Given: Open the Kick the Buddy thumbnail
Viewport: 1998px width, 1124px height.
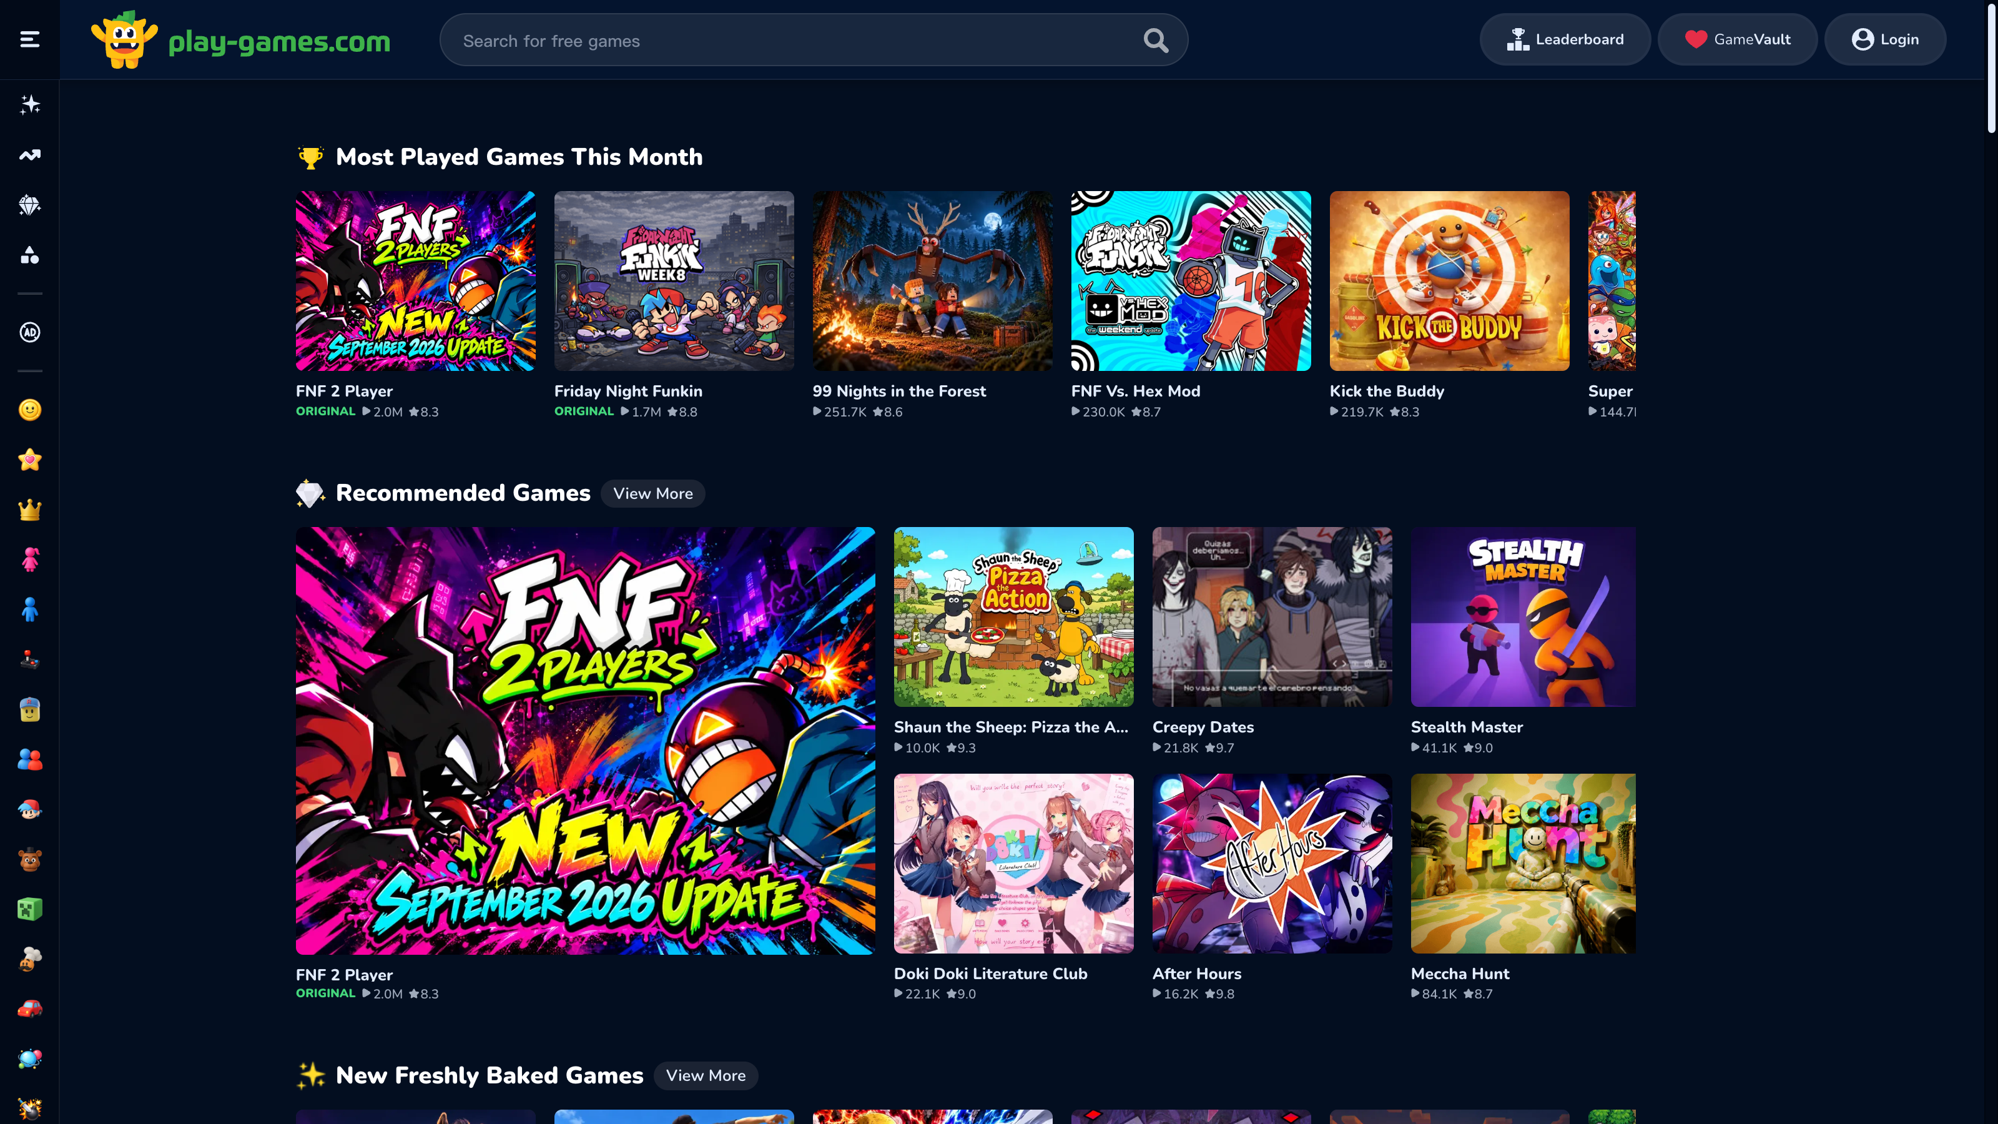Looking at the screenshot, I should pos(1450,281).
